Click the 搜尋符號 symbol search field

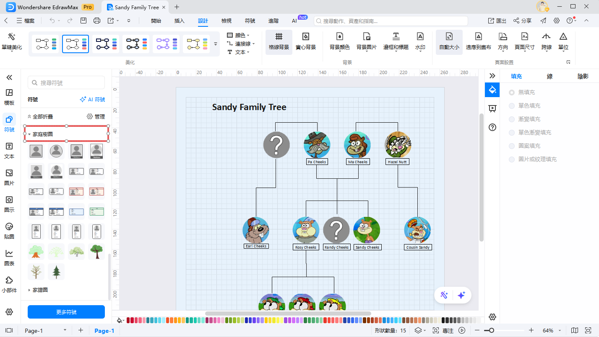pyautogui.click(x=66, y=83)
